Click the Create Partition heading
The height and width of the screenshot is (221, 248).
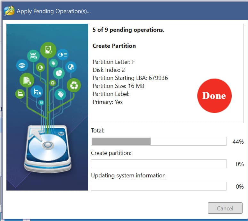[114, 46]
